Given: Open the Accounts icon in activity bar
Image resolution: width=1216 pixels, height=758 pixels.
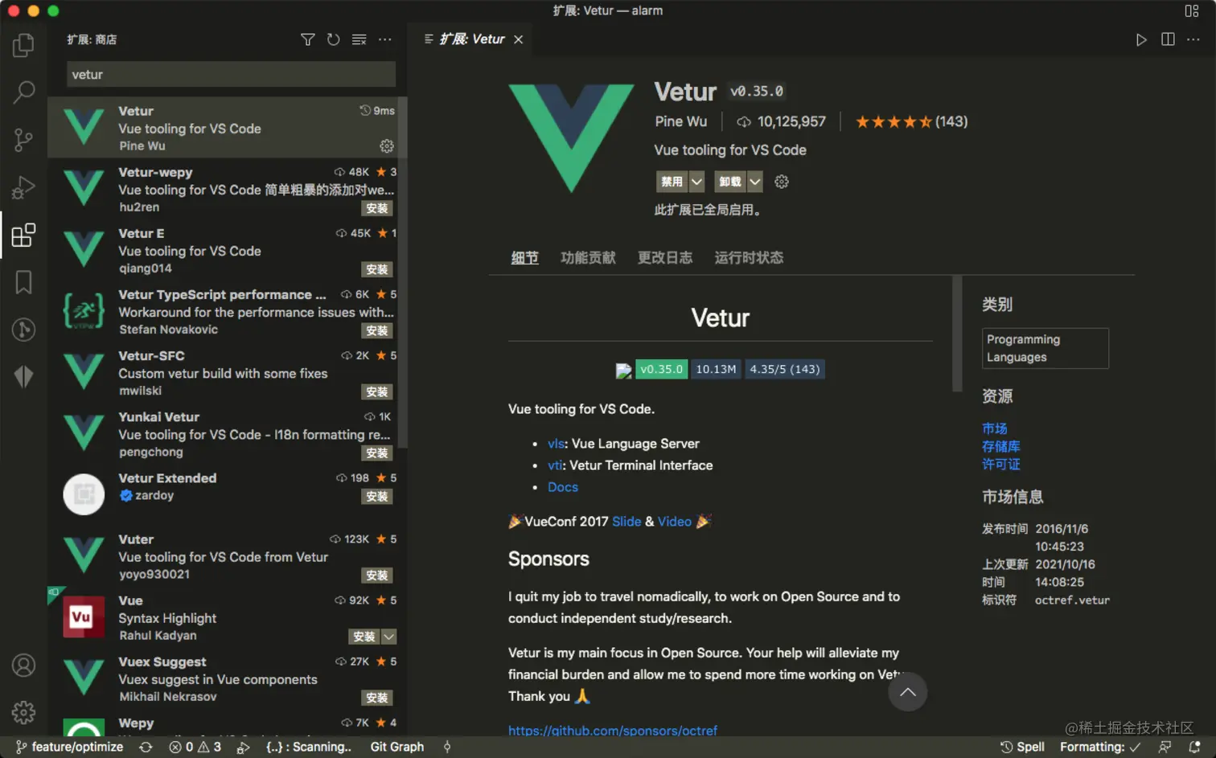Looking at the screenshot, I should (x=23, y=666).
